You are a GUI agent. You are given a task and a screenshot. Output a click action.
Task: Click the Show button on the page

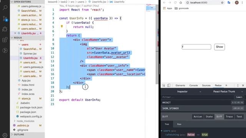(x=219, y=47)
